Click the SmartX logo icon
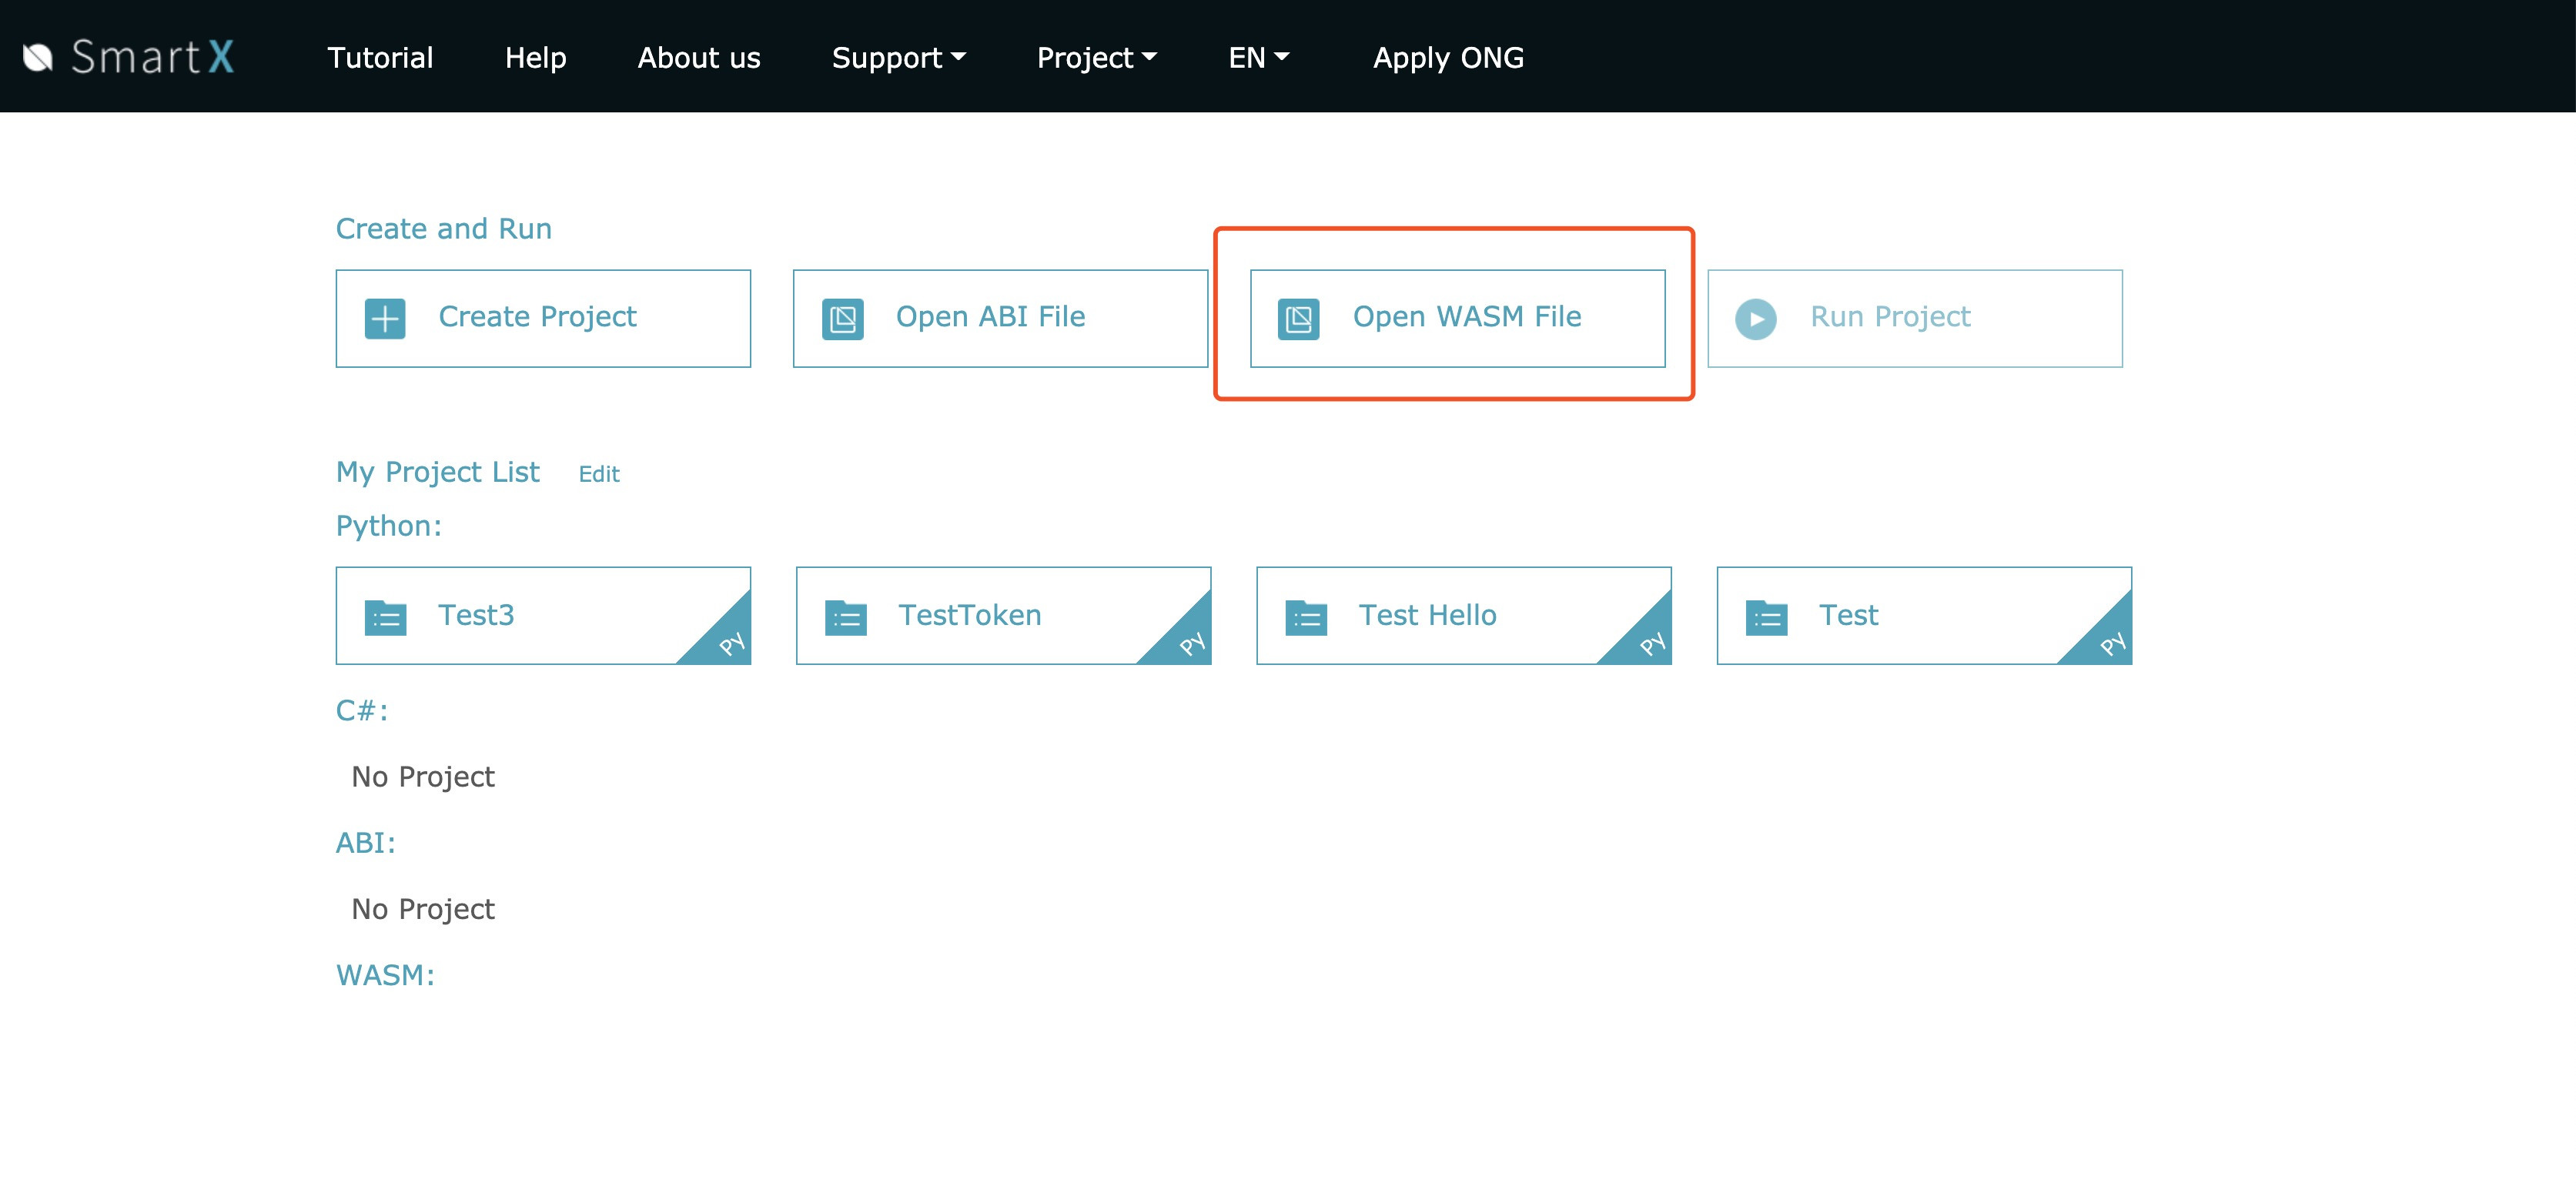 [x=38, y=57]
